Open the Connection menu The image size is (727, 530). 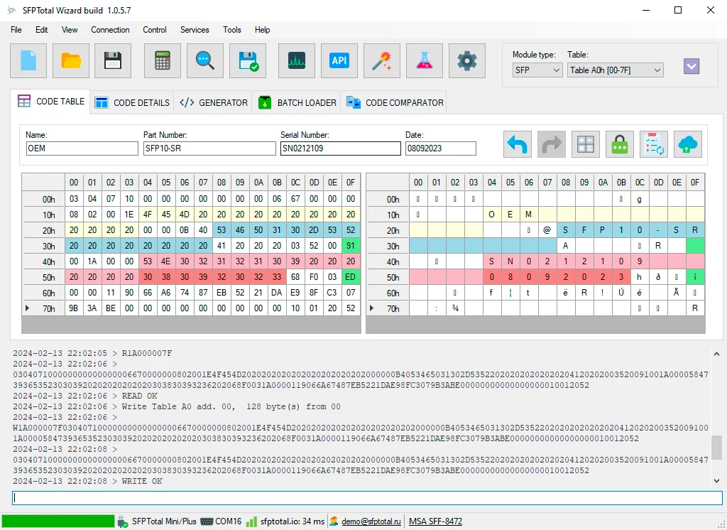110,30
